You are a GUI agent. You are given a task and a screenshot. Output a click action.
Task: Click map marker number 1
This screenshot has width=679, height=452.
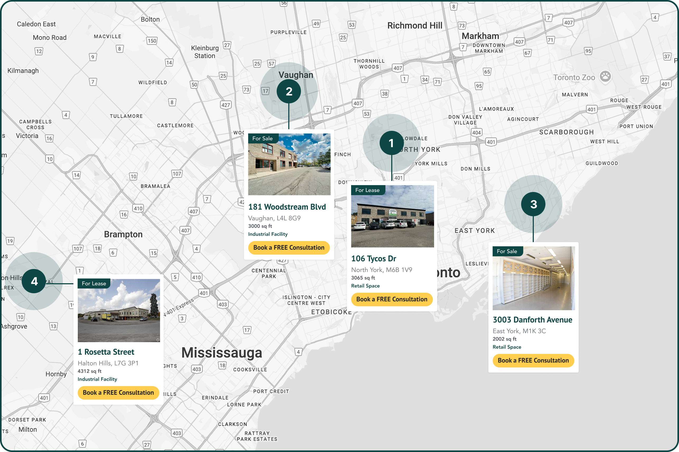pyautogui.click(x=391, y=143)
